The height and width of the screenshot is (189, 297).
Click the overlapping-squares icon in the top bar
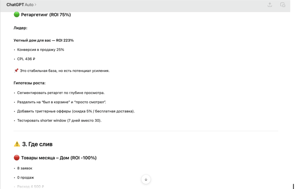tap(282, 5)
